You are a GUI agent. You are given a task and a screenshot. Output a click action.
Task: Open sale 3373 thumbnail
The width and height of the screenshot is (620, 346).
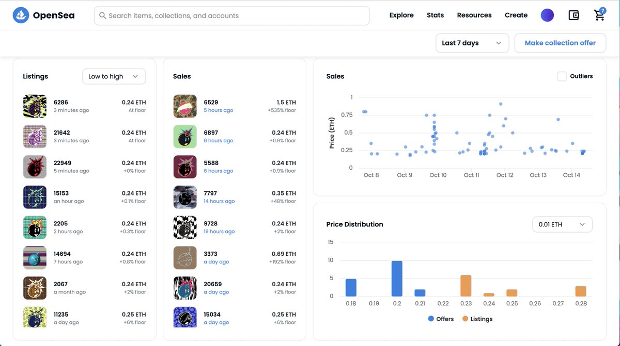pos(185,258)
